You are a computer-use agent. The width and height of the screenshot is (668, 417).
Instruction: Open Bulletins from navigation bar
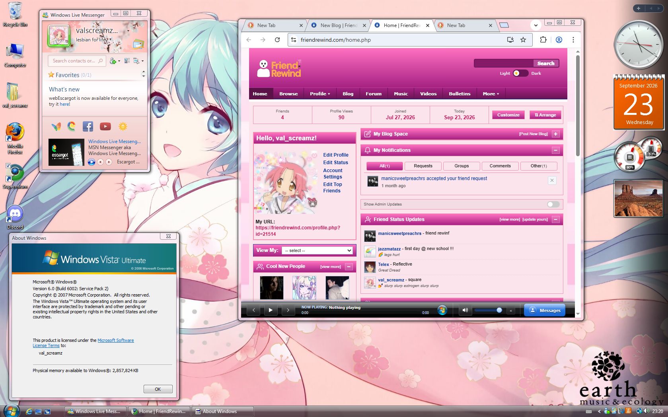[460, 94]
